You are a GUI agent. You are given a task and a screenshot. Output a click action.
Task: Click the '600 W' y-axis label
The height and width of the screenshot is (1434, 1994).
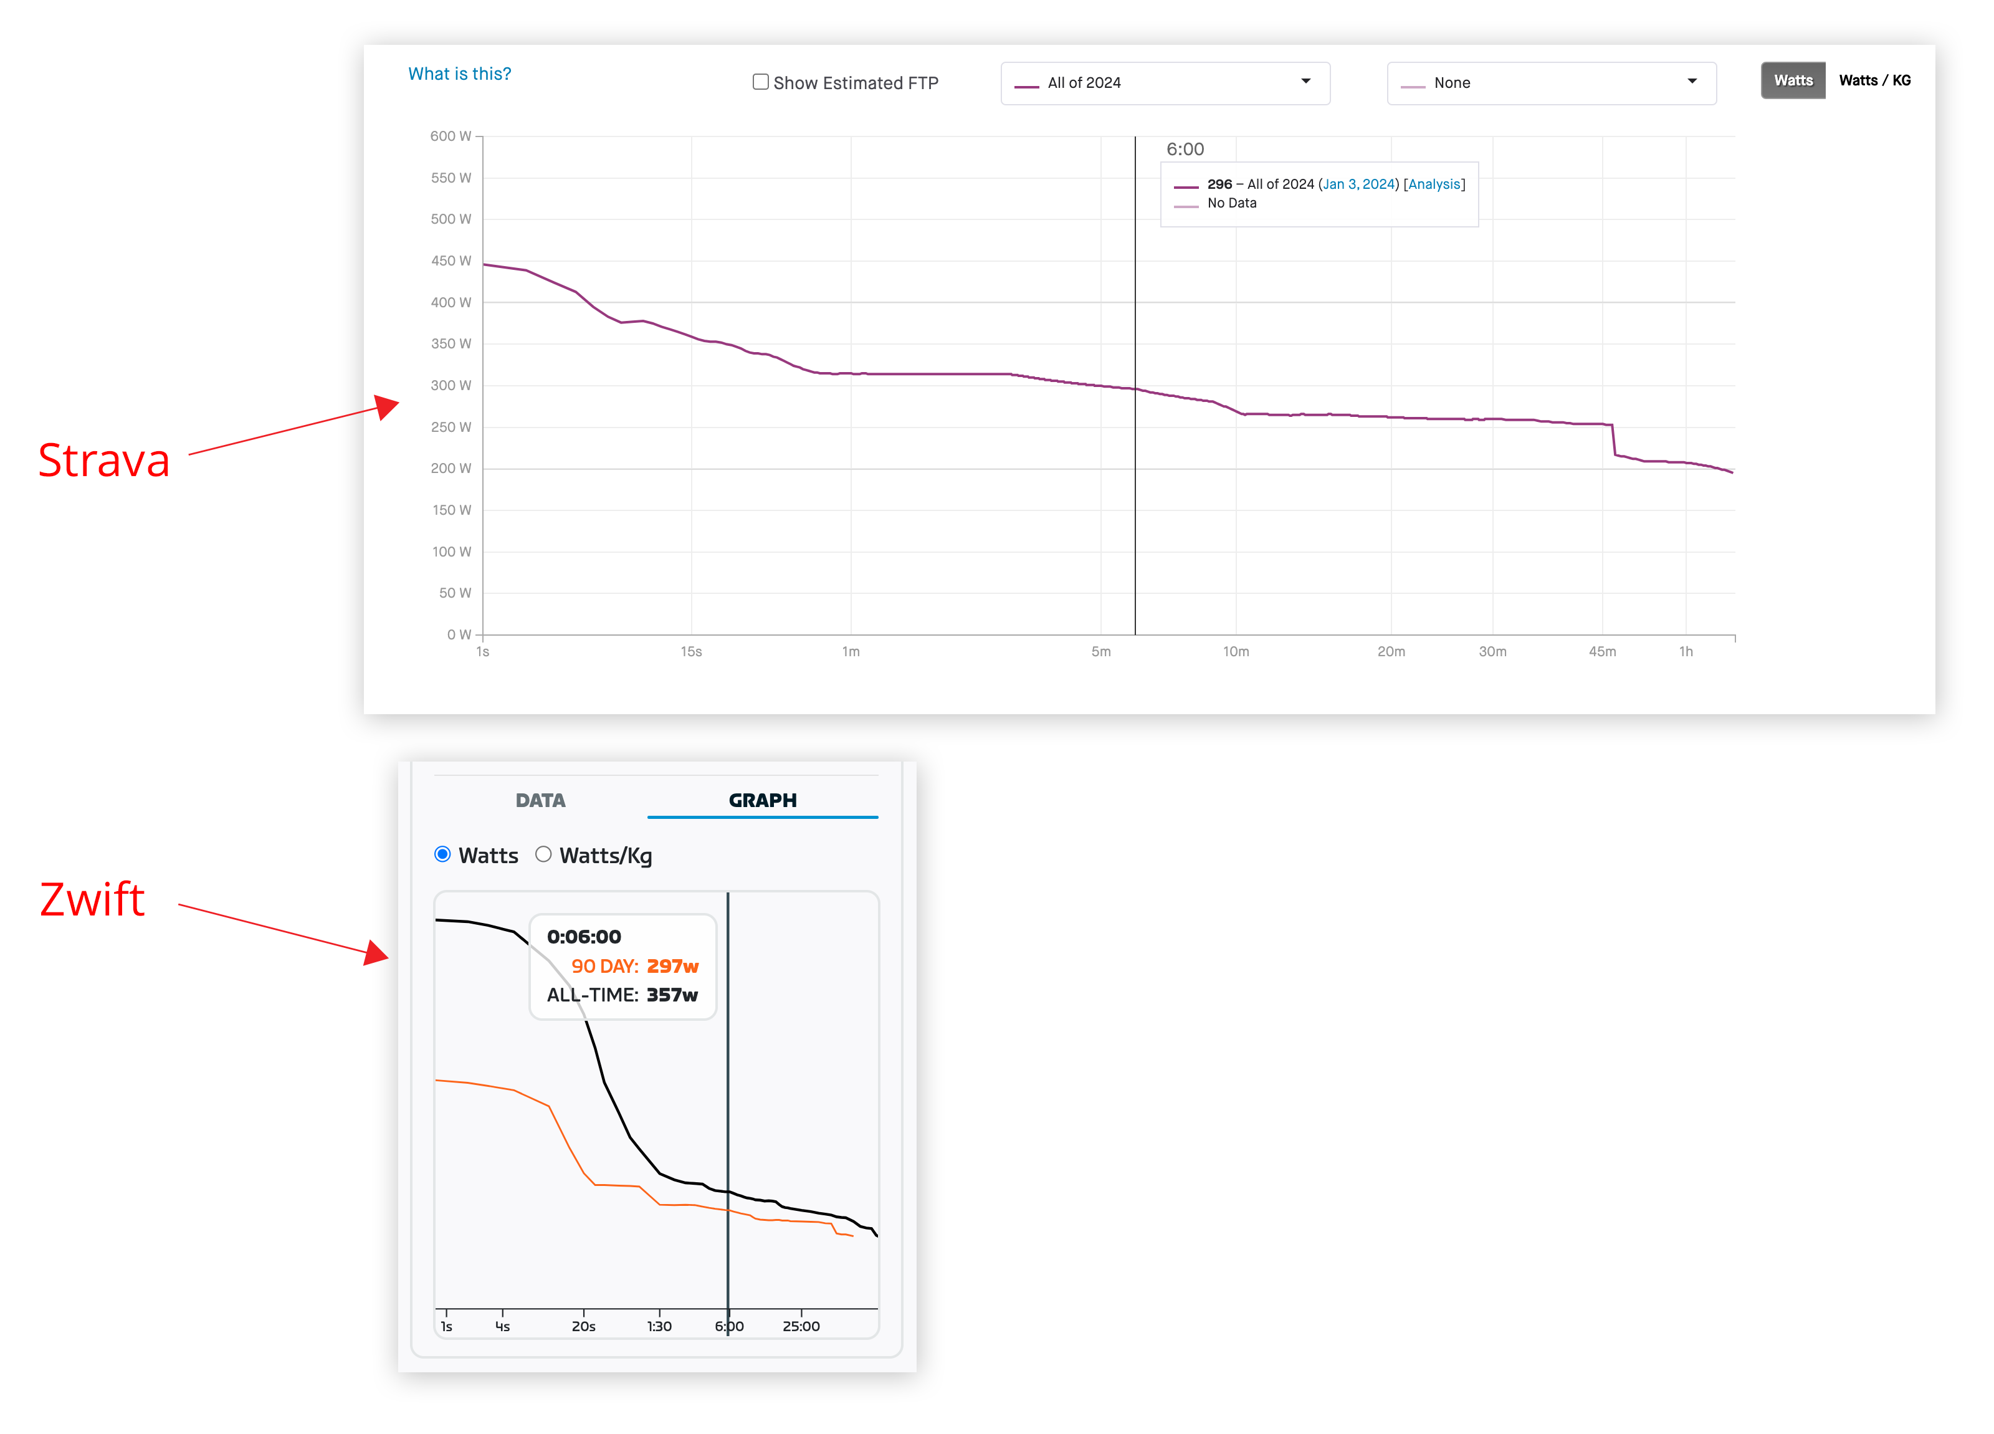(x=451, y=136)
